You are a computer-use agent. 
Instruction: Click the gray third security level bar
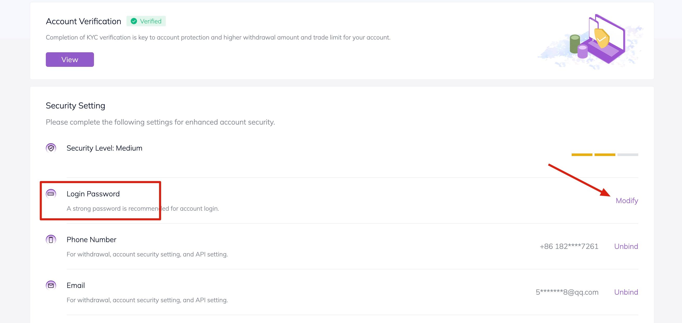pyautogui.click(x=627, y=155)
